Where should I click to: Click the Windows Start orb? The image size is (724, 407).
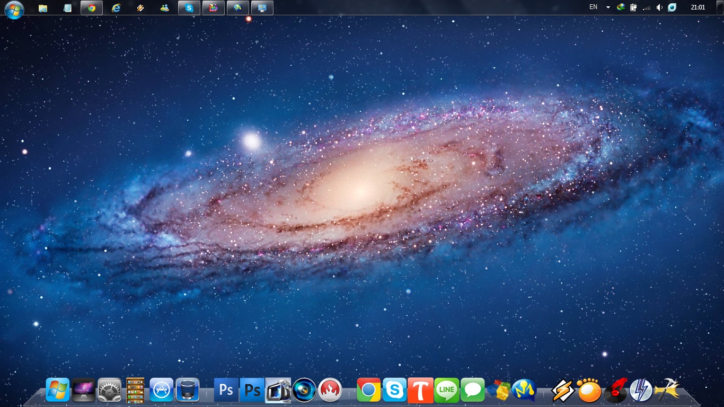[14, 8]
